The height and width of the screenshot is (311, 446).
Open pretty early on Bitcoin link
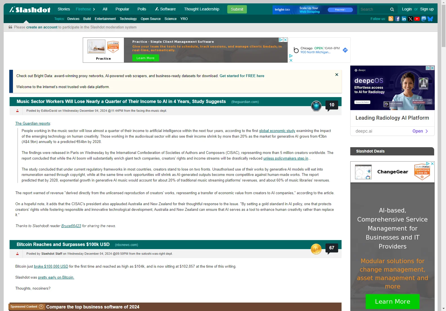[56, 278]
